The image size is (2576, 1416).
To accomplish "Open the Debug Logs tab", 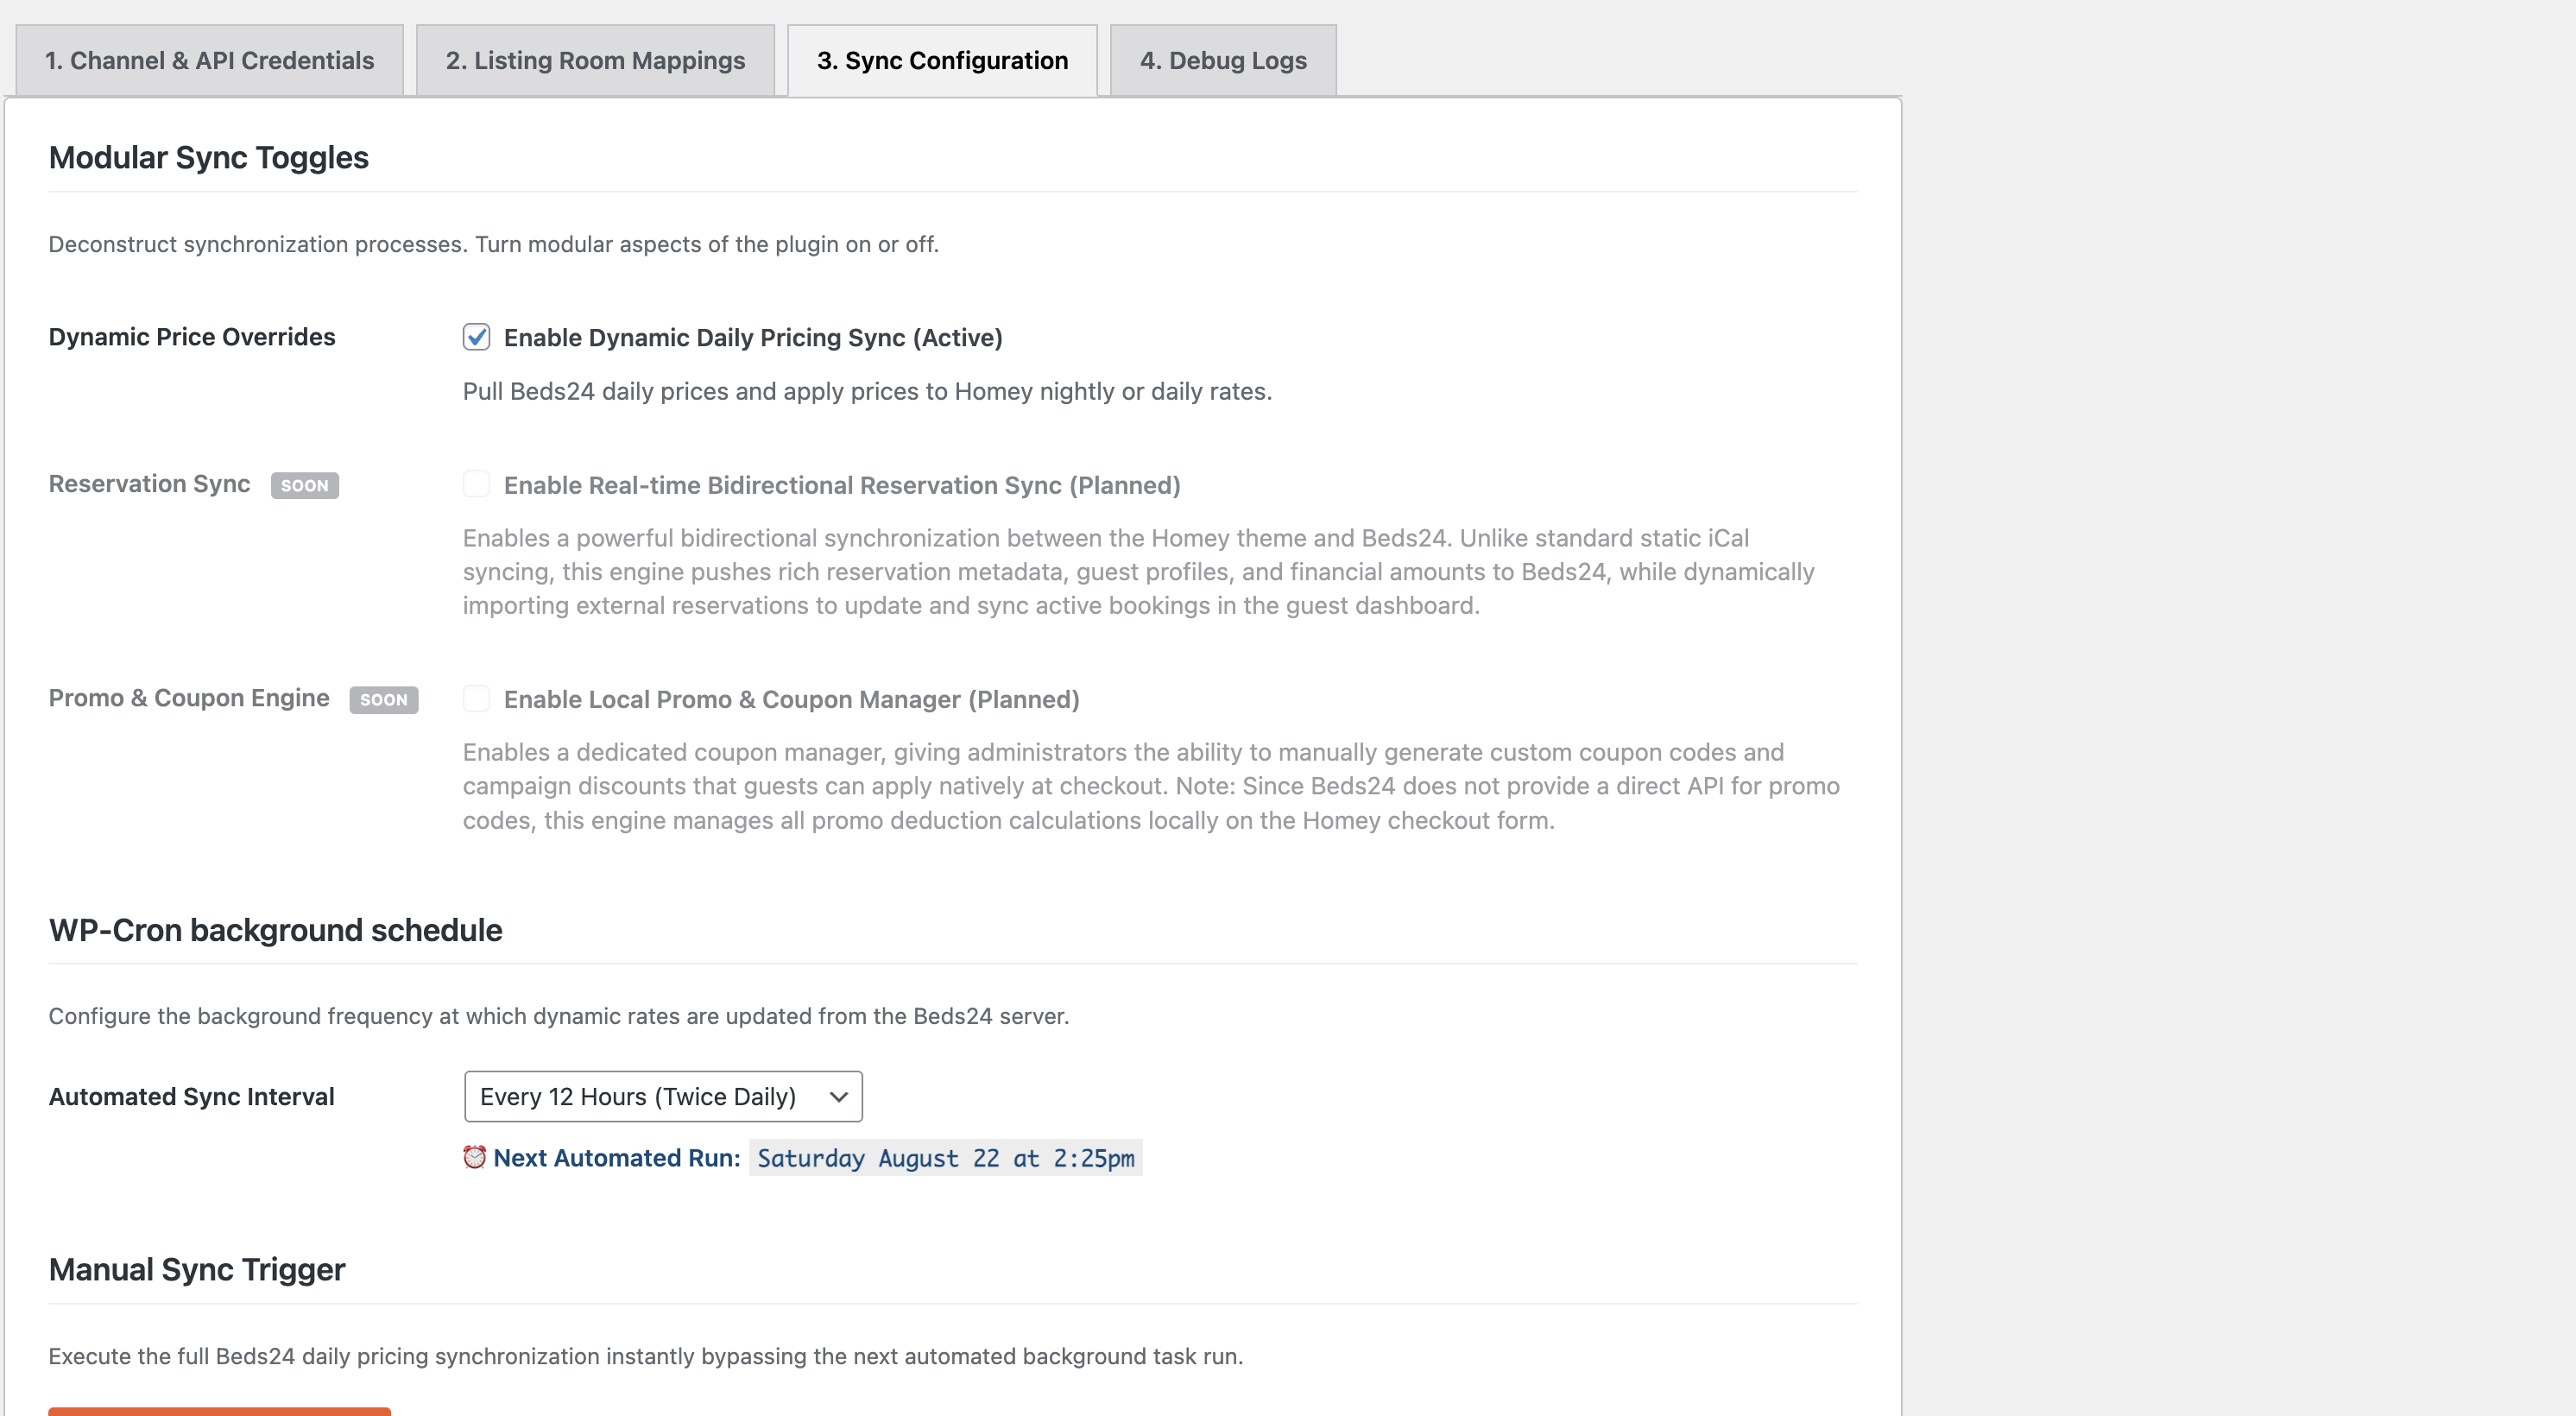I will click(1223, 60).
